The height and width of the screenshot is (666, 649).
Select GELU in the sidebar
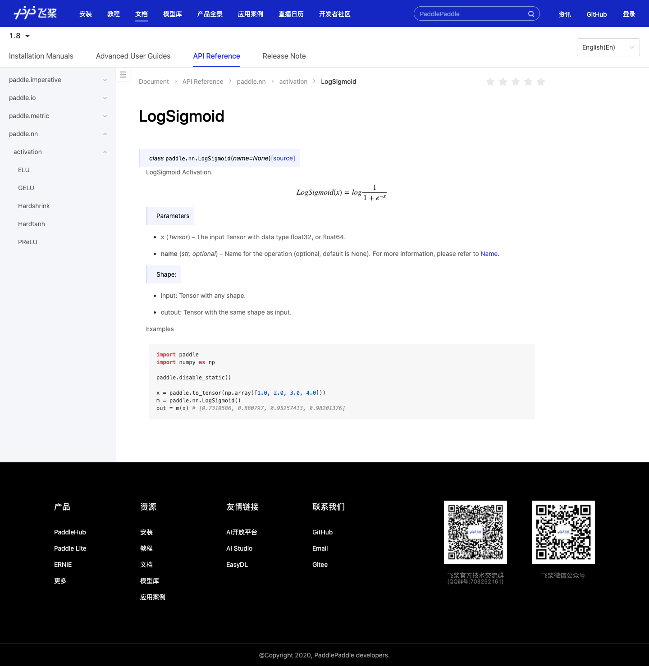(x=26, y=188)
